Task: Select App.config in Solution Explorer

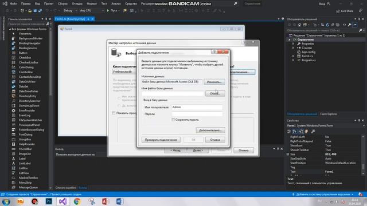Action: tap(309, 52)
